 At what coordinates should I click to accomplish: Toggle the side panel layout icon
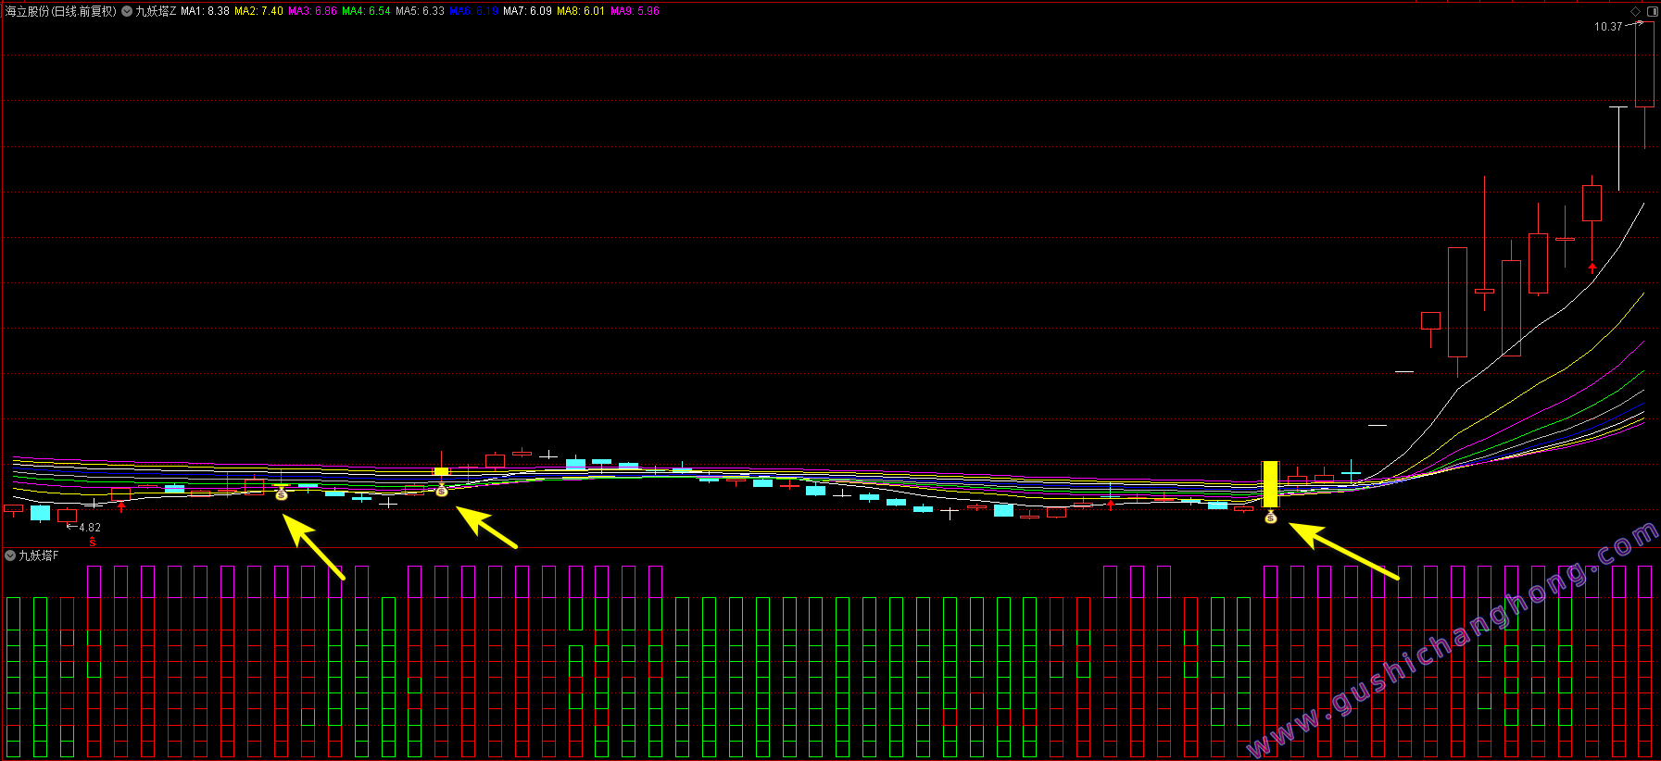click(x=1652, y=11)
